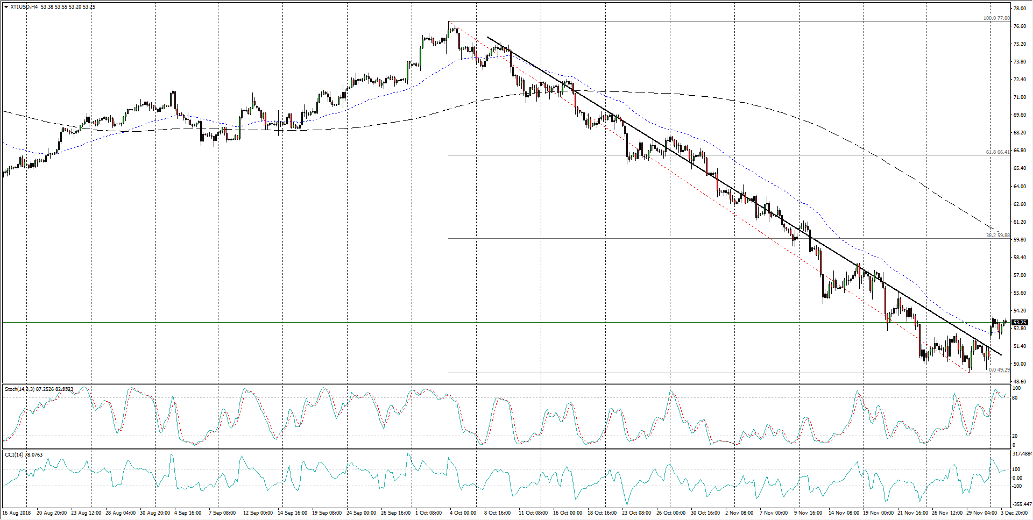Click the 3 Dec 20:00 time axis label
Image resolution: width=1033 pixels, height=520 pixels.
coord(1014,513)
